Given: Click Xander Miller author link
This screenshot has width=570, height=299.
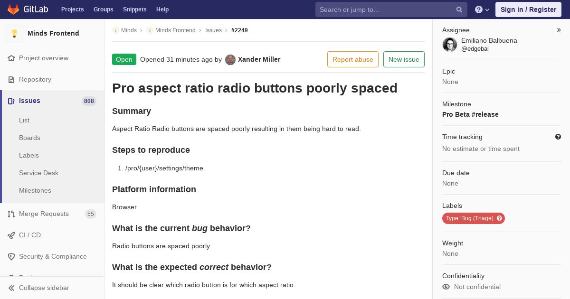Looking at the screenshot, I should [259, 60].
